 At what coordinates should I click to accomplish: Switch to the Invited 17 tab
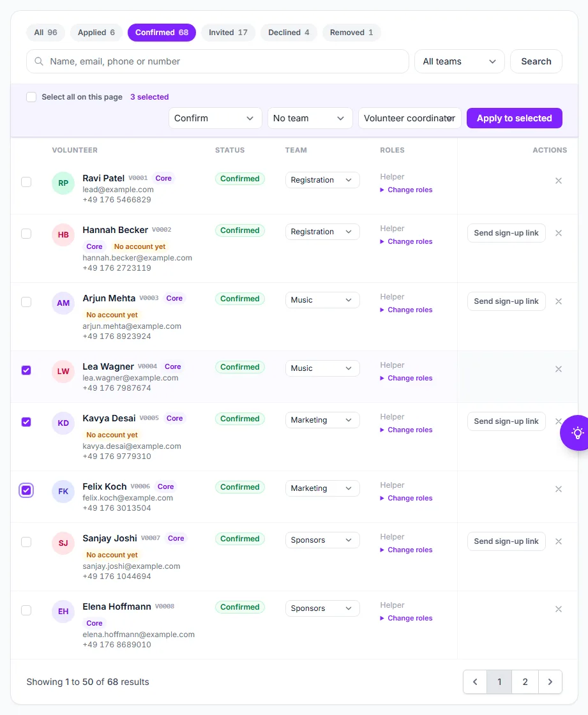(x=228, y=33)
